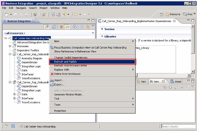This screenshot has width=197, height=131.
Task: Select the lower Transformations tree item
Action: point(31,102)
